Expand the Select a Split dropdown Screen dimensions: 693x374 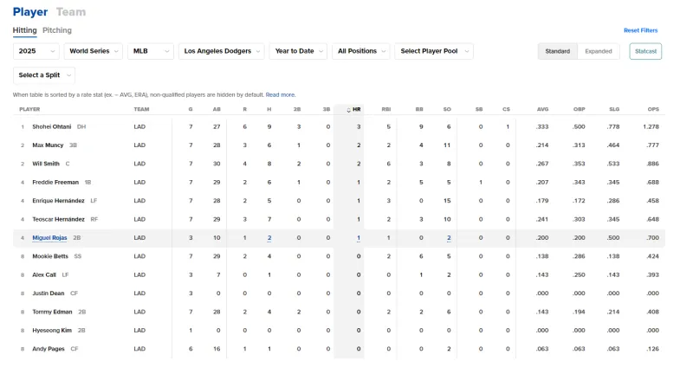[43, 75]
